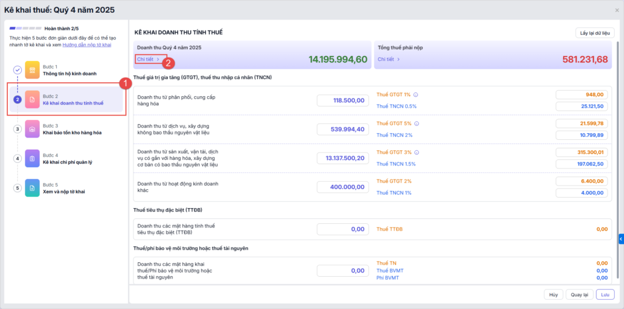The width and height of the screenshot is (624, 309).
Task: Select step circle number 3
Action: [x=18, y=129]
